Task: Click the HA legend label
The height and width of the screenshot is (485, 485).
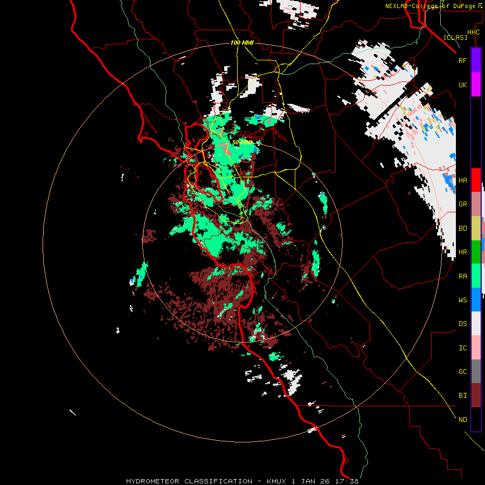Action: (x=462, y=181)
